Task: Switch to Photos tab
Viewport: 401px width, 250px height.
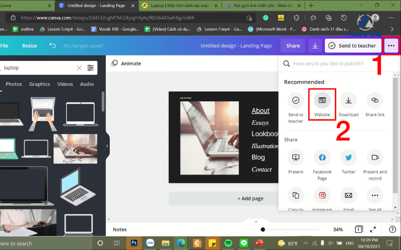Action: 14,84
